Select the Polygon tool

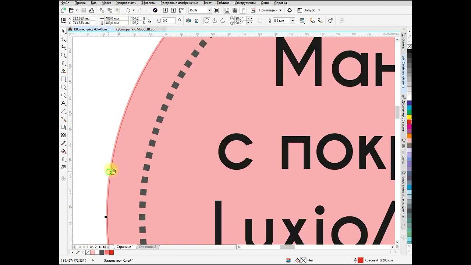(x=63, y=95)
